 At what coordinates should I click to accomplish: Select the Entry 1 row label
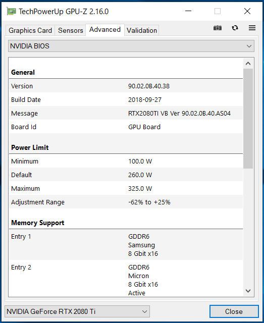tap(21, 237)
